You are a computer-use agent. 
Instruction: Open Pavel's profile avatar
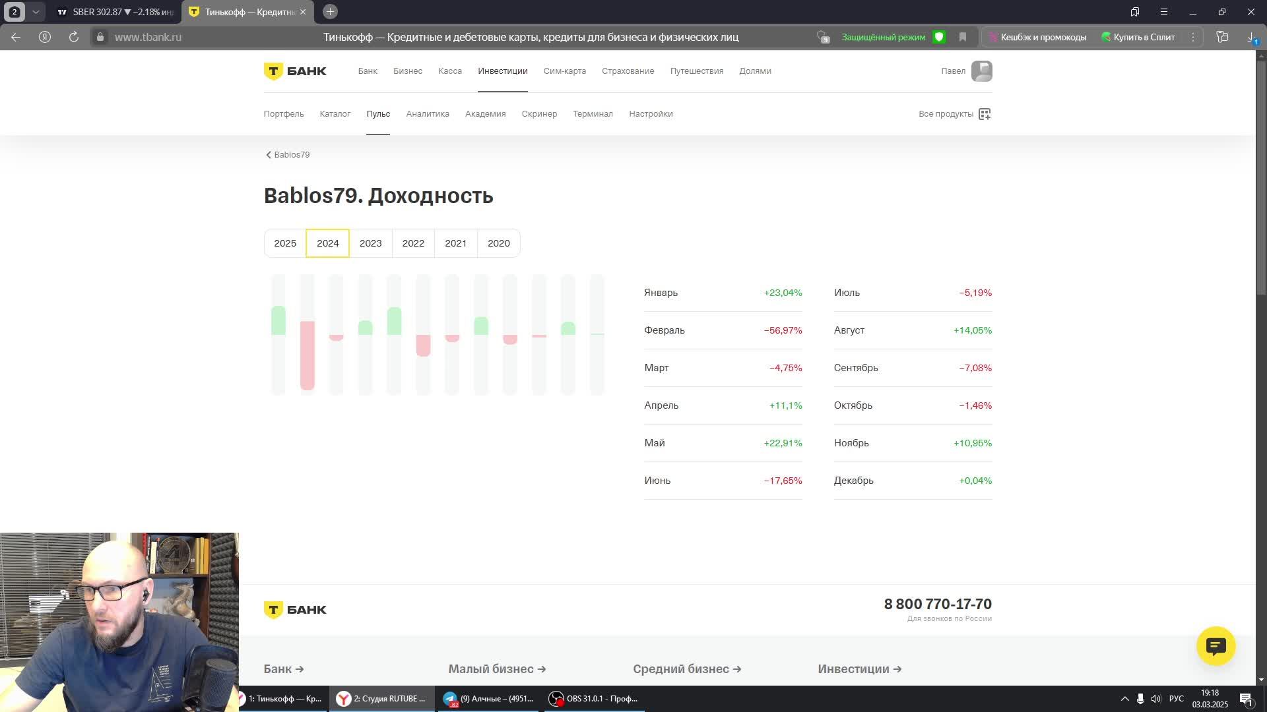coord(981,71)
